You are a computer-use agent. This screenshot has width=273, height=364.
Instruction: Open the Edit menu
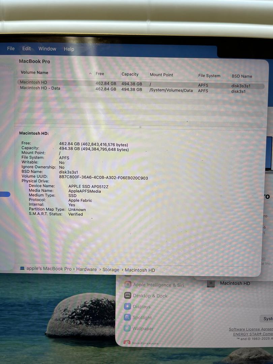(27, 49)
